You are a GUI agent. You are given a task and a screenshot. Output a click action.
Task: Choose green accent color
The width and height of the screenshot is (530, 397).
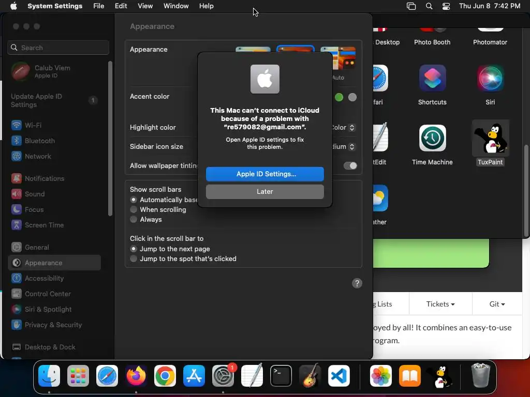click(338, 97)
